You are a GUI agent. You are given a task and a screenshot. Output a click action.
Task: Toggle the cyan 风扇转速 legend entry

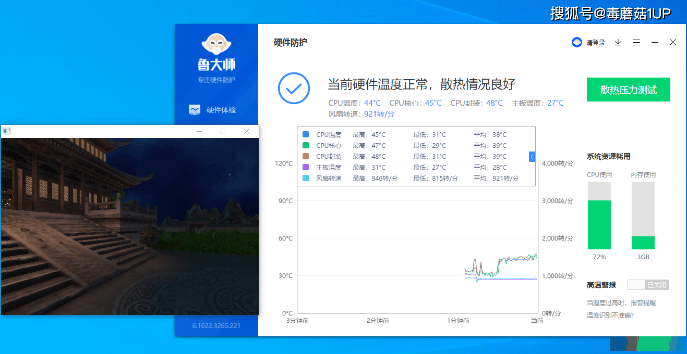(x=306, y=178)
